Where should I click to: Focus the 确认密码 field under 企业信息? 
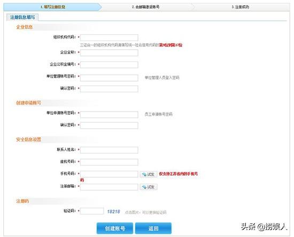[x=109, y=89]
